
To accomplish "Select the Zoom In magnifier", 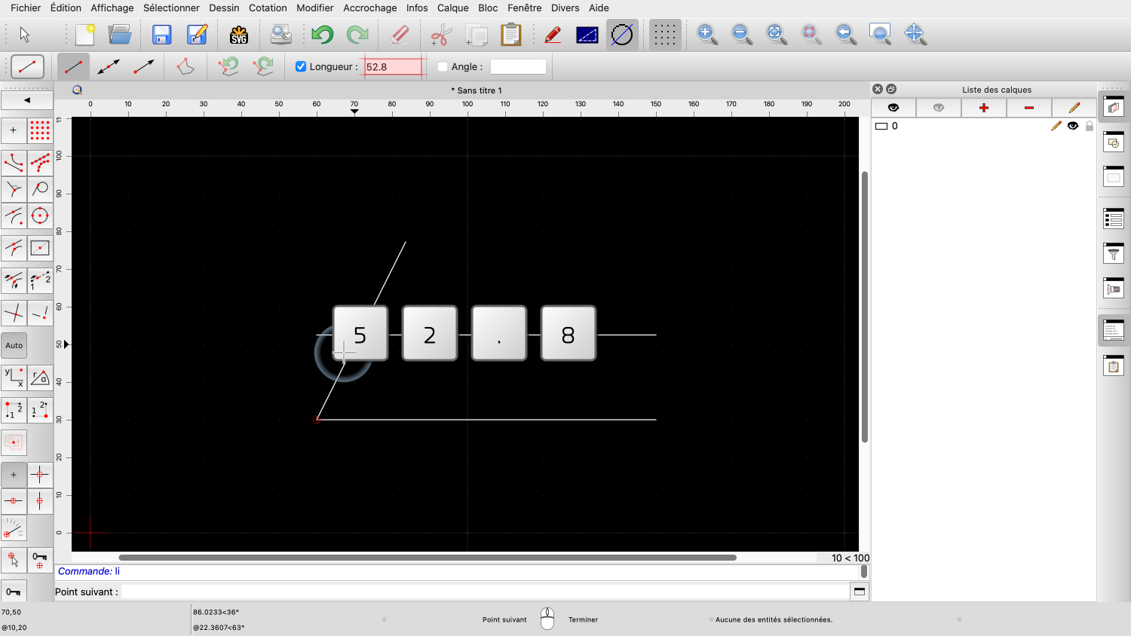I will (706, 34).
